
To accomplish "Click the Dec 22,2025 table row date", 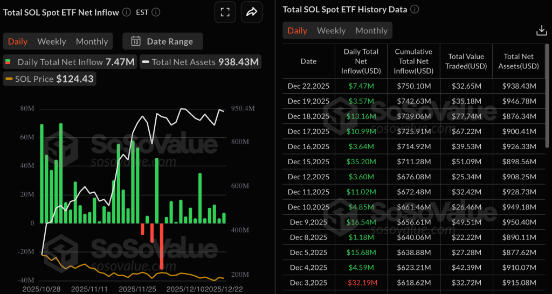I will click(308, 86).
